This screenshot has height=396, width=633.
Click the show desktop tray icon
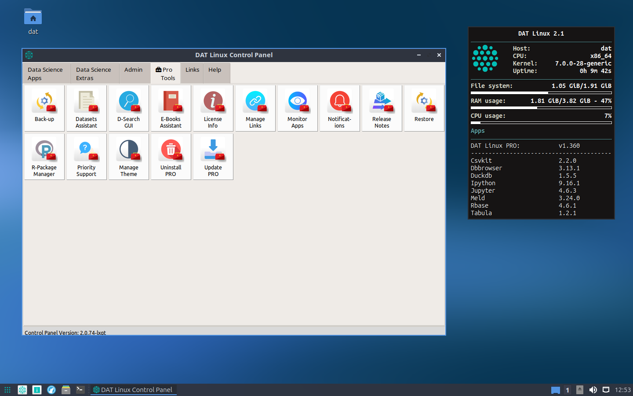556,390
